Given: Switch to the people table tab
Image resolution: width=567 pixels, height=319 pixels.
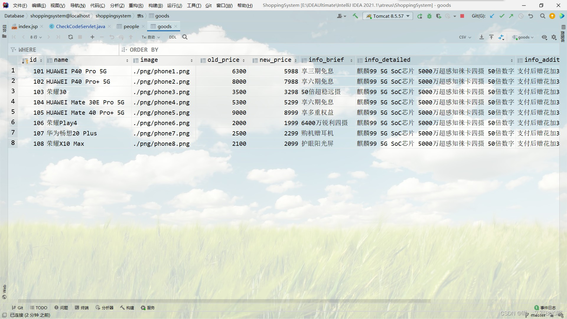Looking at the screenshot, I should tap(131, 26).
